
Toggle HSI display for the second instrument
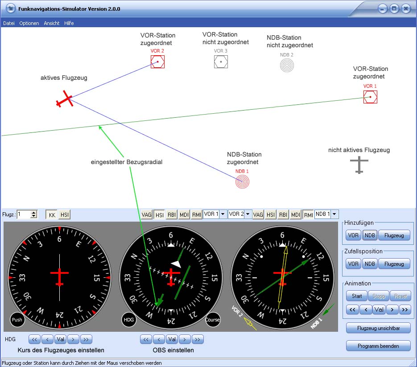pos(270,214)
